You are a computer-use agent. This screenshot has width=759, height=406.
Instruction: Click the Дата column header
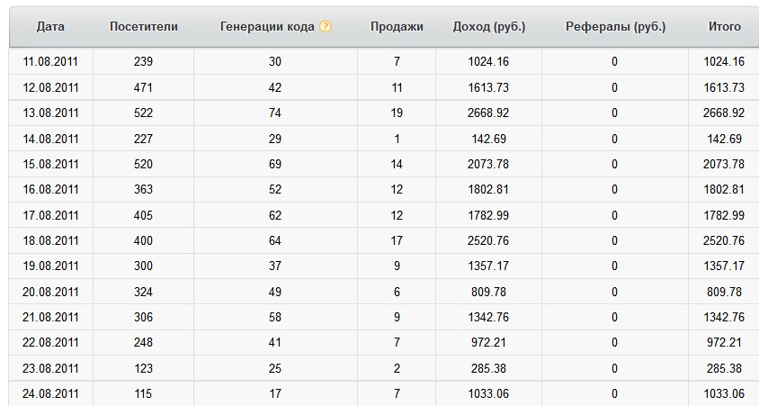coord(50,27)
